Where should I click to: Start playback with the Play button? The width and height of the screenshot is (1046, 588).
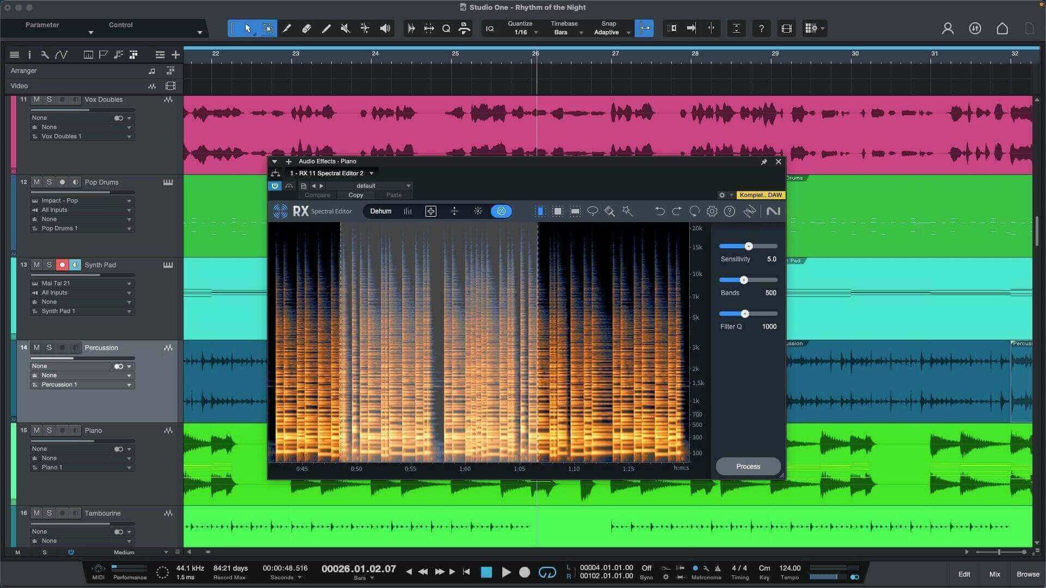pyautogui.click(x=506, y=572)
